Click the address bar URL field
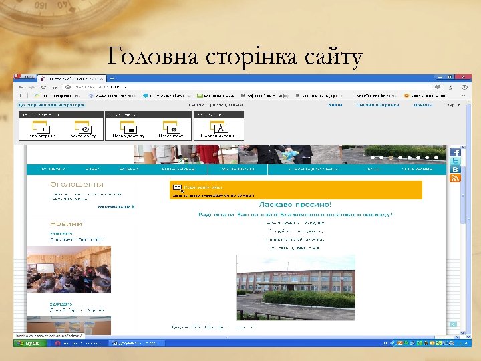 tap(247, 87)
